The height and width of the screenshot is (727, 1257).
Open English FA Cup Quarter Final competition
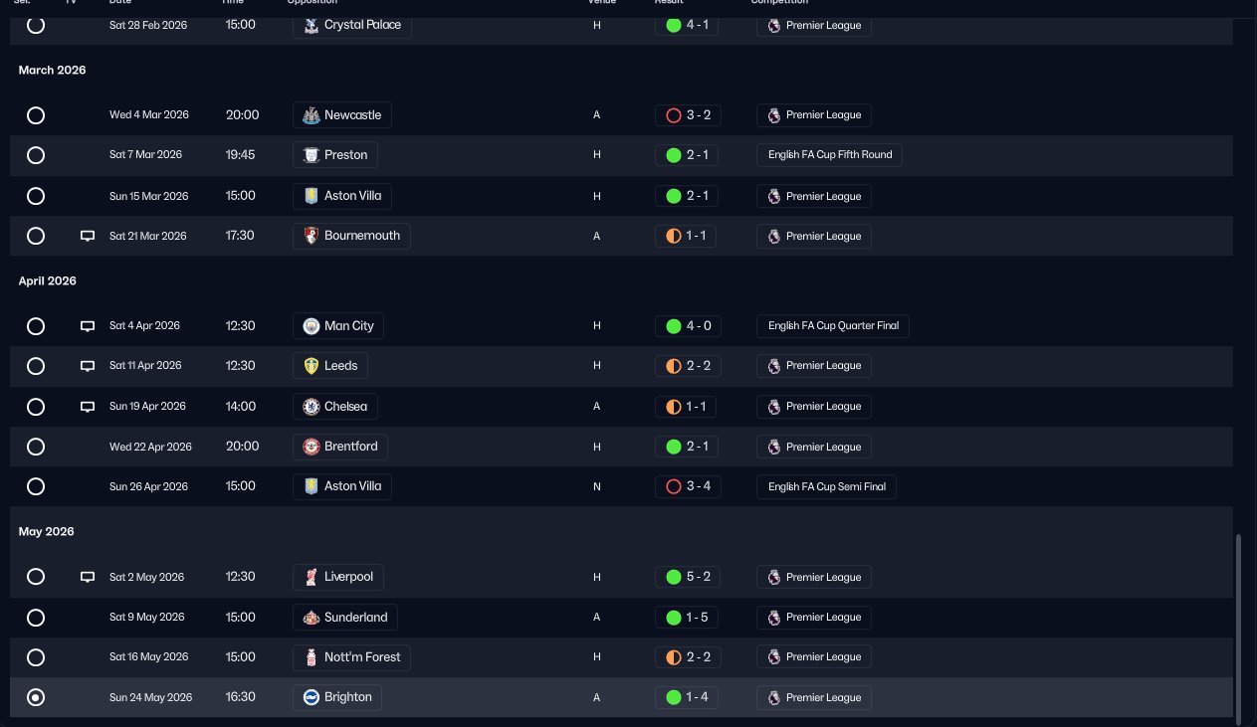point(833,326)
